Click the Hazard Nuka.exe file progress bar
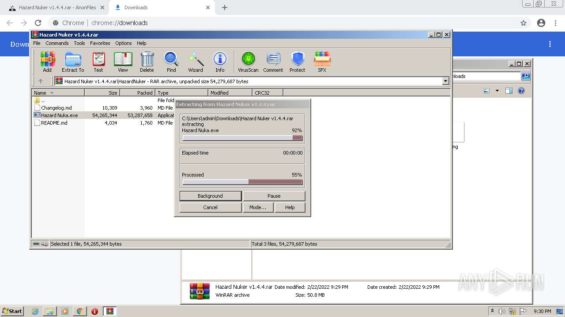Viewport: 565px width, 317px height. point(242,138)
